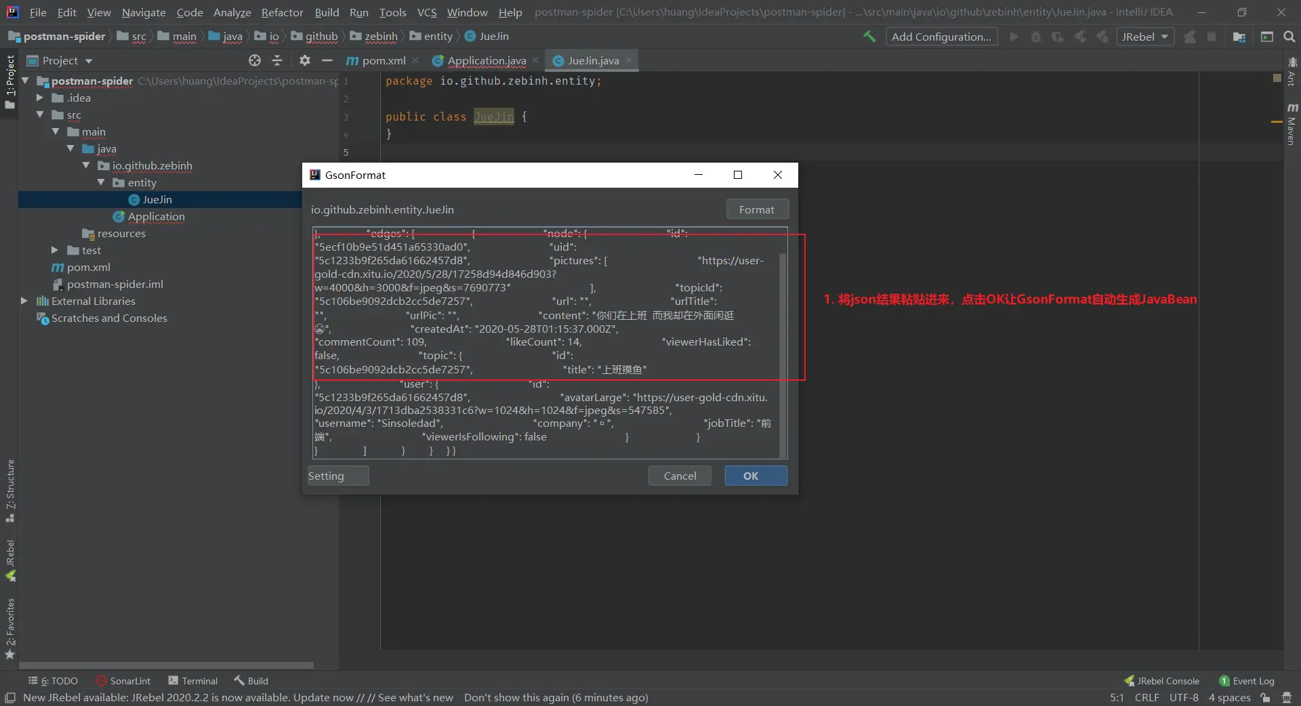1301x706 pixels.
Task: Open the Refactor menu
Action: tap(283, 12)
